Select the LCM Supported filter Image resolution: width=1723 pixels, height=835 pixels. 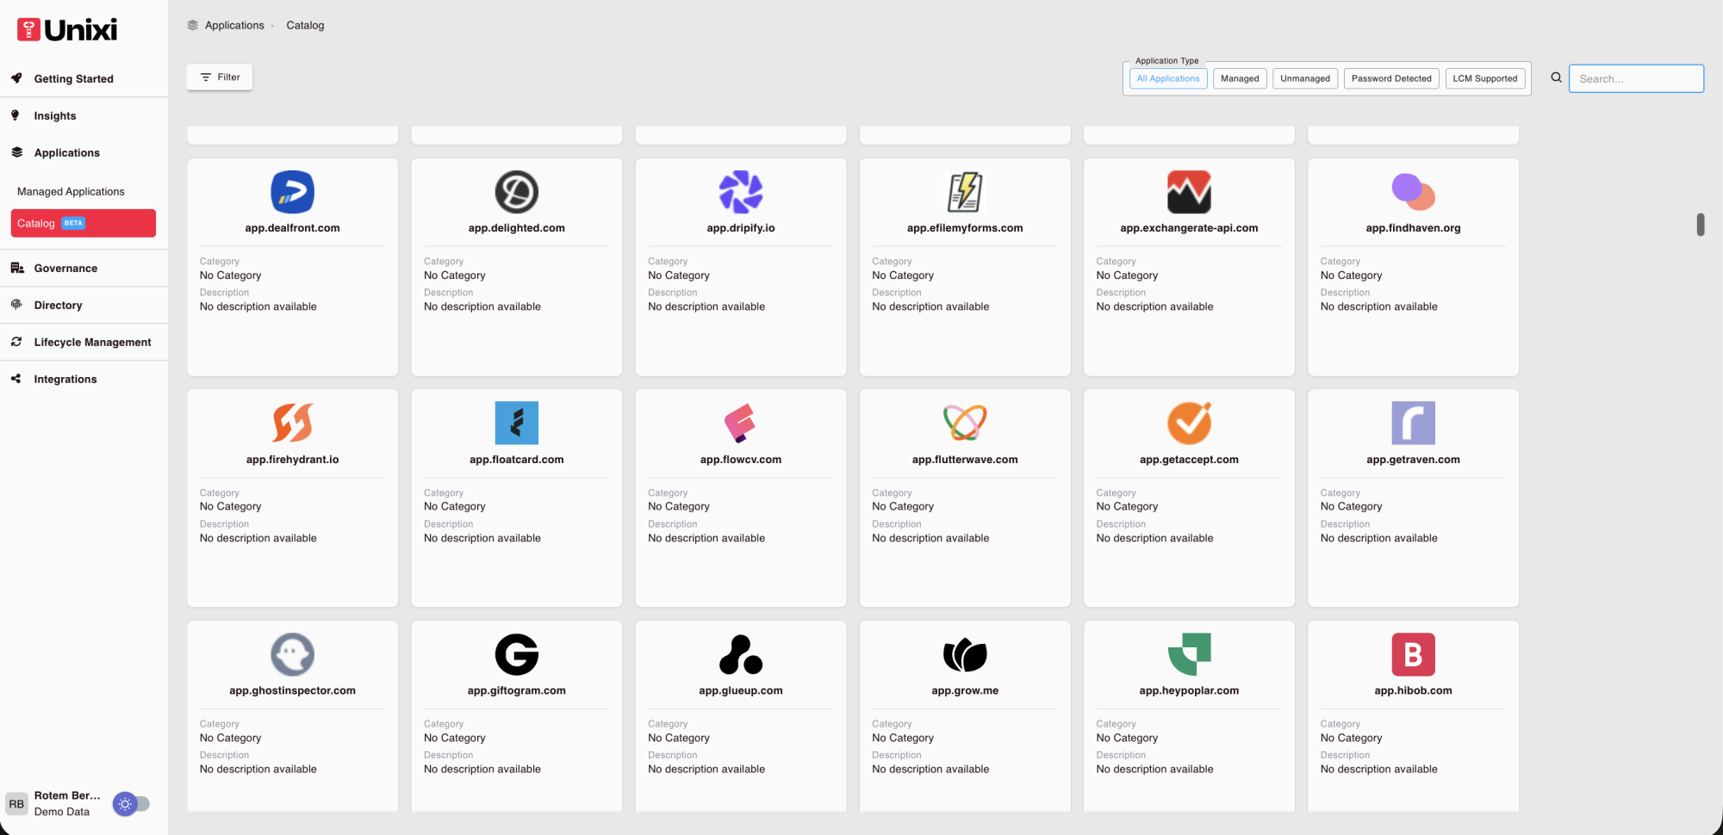(1485, 78)
